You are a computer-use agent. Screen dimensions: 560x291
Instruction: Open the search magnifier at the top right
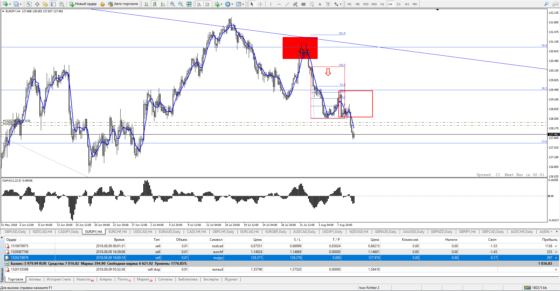point(546,4)
